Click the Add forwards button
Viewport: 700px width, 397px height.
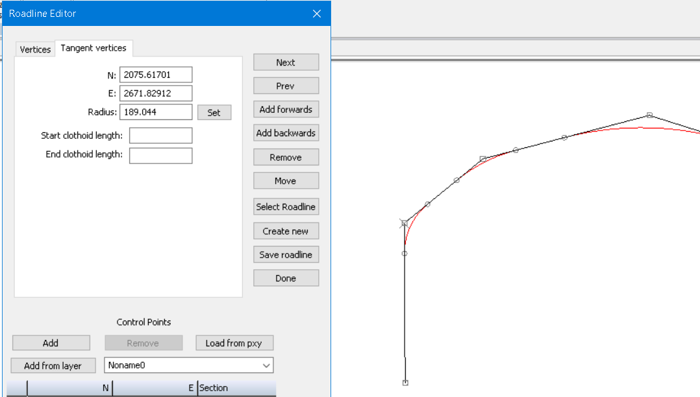pyautogui.click(x=286, y=110)
